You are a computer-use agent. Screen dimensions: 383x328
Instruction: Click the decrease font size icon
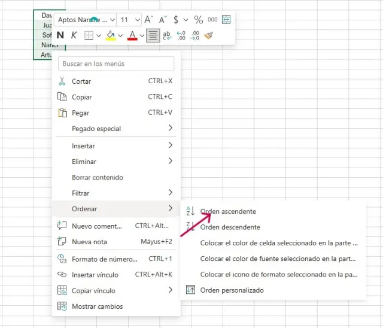click(x=162, y=20)
